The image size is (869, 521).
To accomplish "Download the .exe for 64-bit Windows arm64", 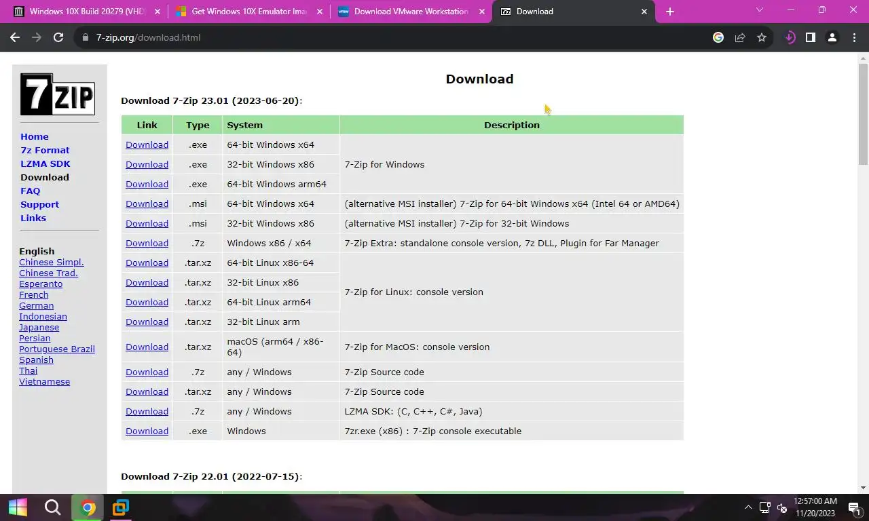I will click(147, 184).
